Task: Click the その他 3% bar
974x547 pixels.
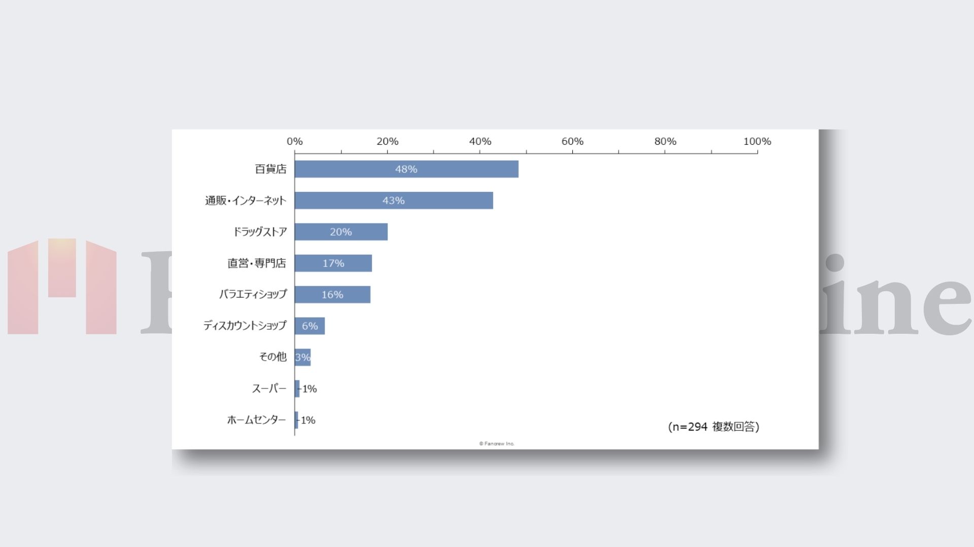Action: tap(302, 358)
